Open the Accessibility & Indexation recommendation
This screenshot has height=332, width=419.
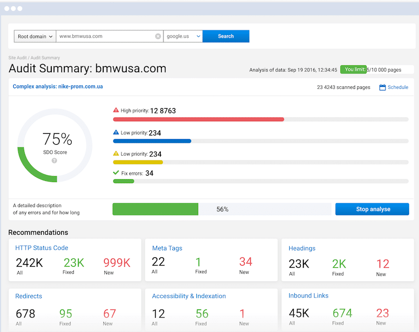tap(189, 296)
